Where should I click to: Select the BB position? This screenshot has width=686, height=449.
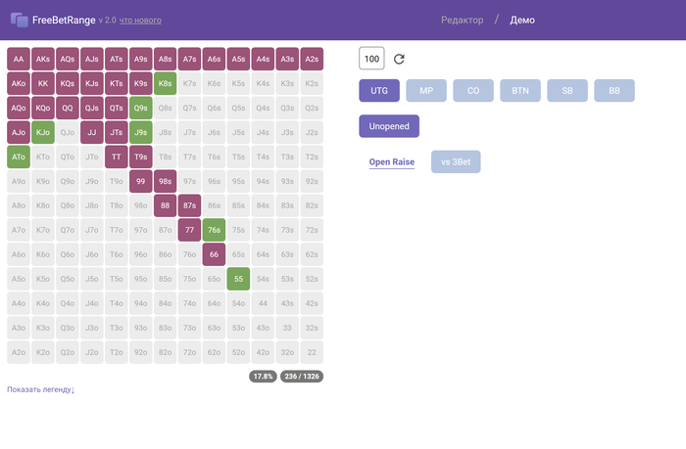pyautogui.click(x=614, y=91)
